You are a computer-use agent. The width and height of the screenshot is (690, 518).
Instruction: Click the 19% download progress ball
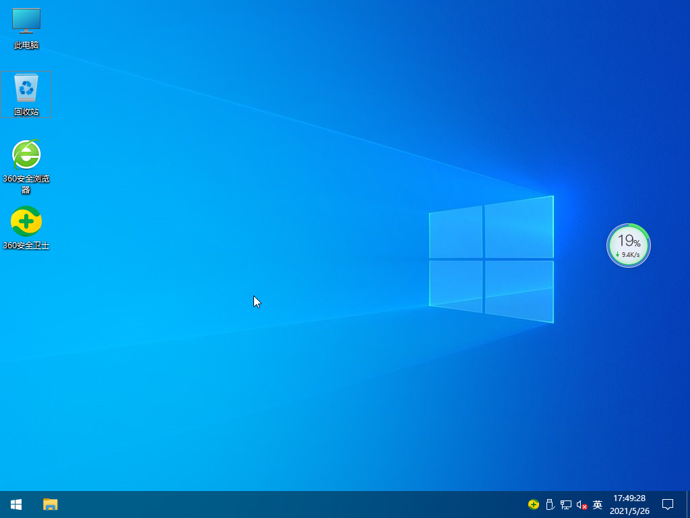point(628,241)
